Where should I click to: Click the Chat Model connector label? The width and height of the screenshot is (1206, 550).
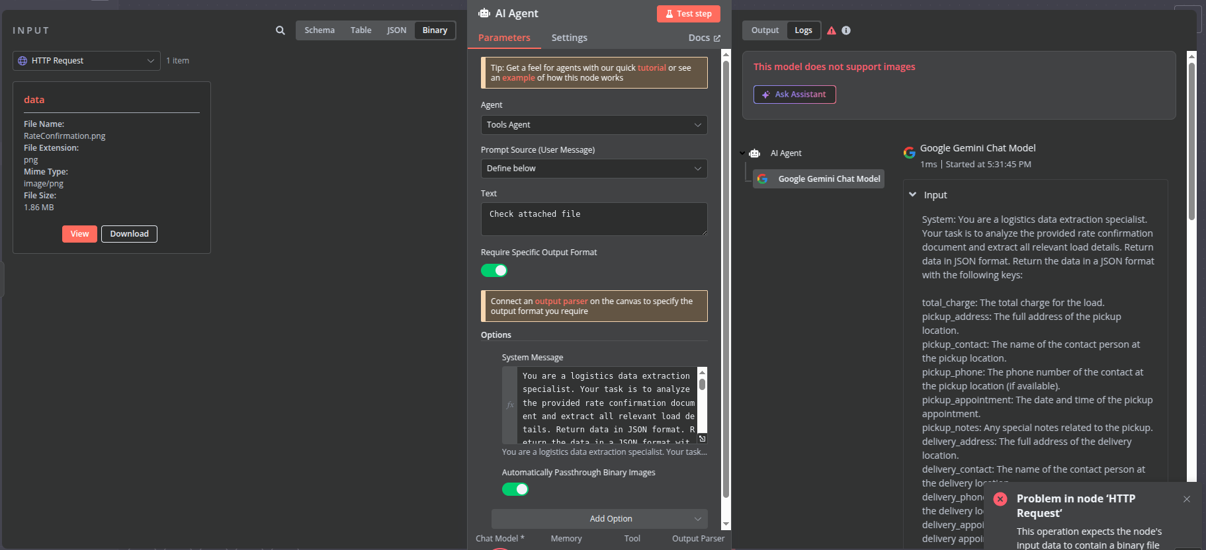(500, 539)
